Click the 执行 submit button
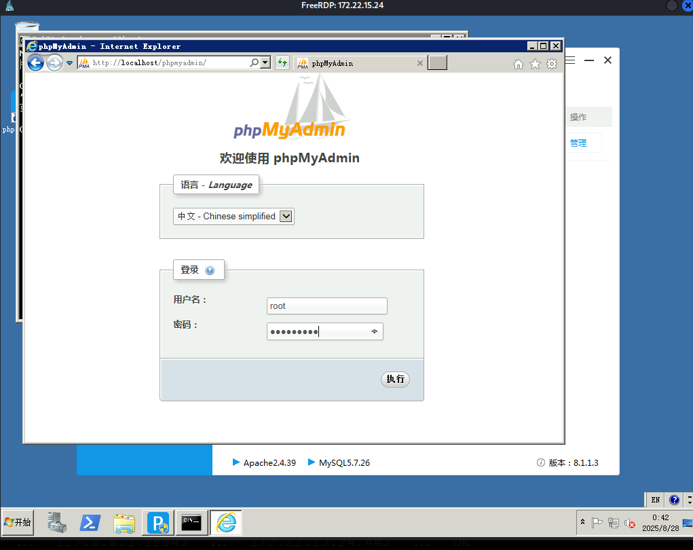The image size is (693, 550). click(395, 380)
